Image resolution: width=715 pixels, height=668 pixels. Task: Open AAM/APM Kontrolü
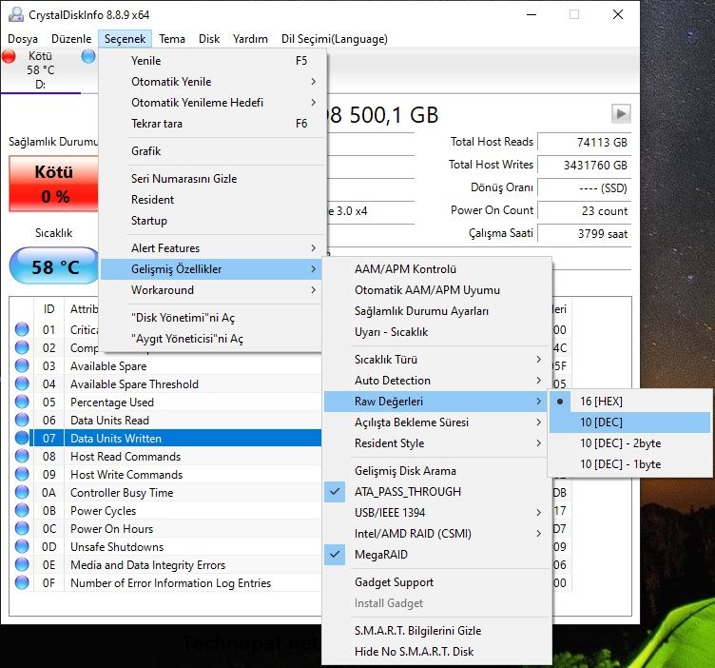point(435,268)
